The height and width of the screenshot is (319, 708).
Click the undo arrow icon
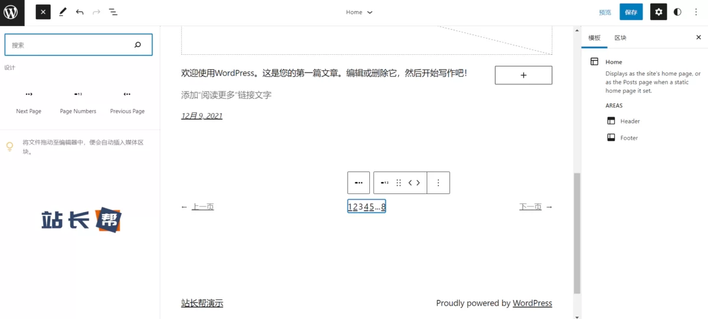coord(80,12)
